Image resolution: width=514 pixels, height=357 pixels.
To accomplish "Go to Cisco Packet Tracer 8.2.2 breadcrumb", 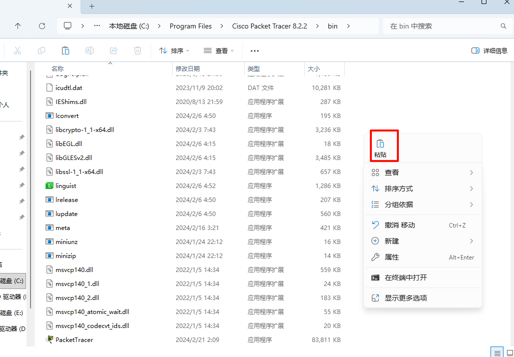I will [269, 26].
